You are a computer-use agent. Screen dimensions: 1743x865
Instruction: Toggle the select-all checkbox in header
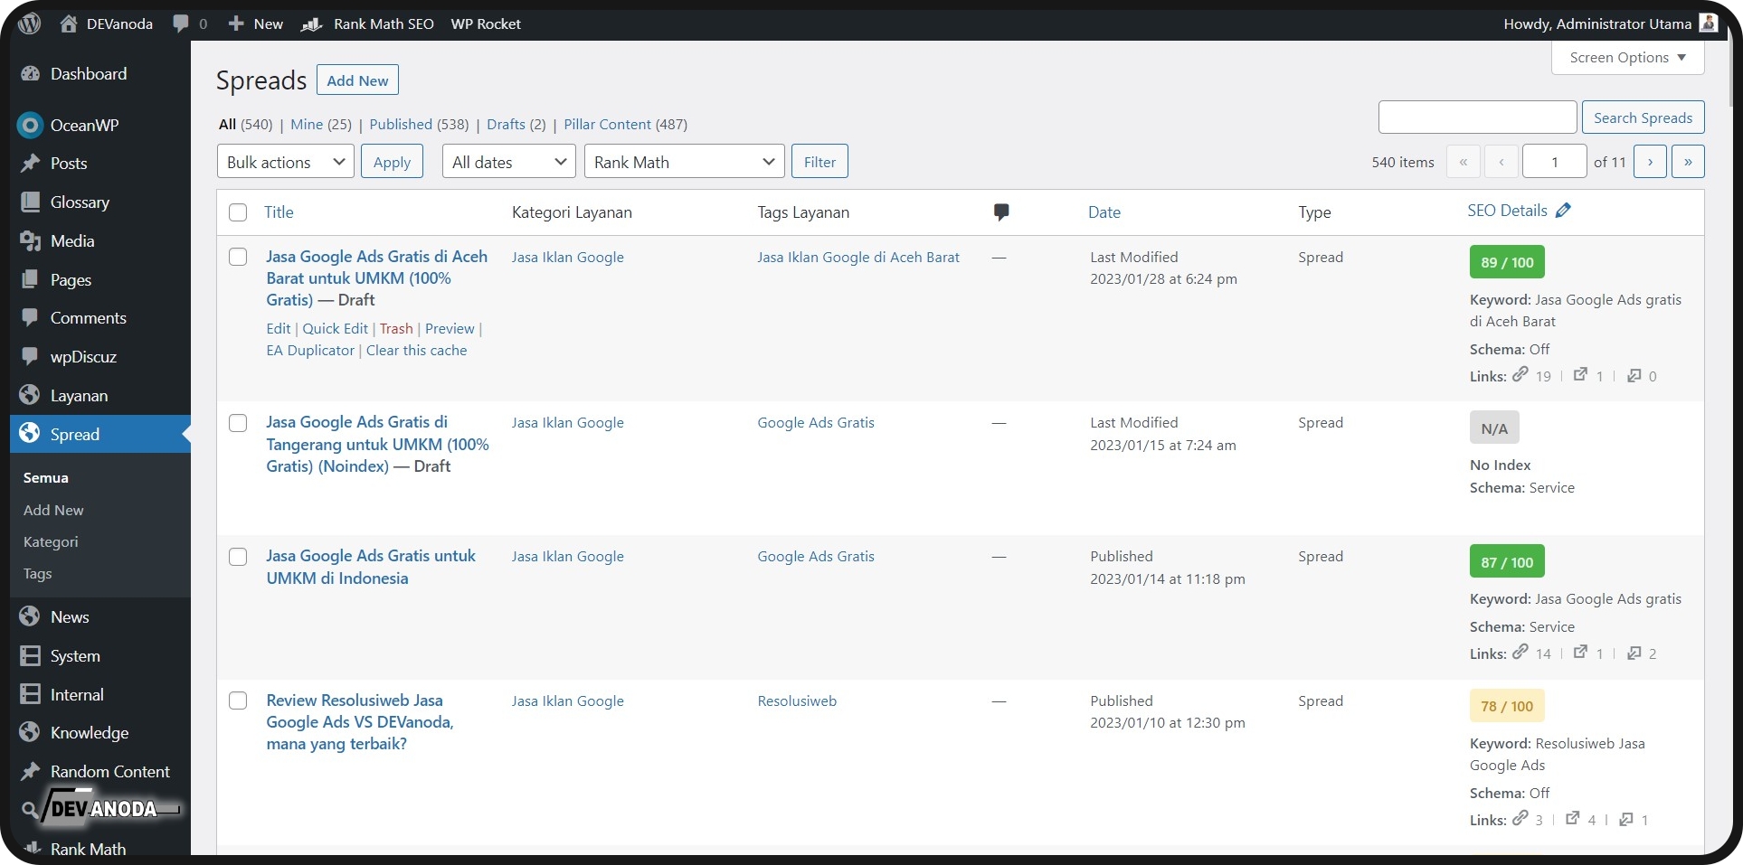click(x=238, y=212)
